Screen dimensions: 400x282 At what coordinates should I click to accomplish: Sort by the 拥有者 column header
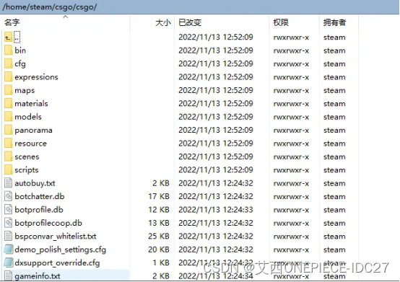click(x=334, y=22)
